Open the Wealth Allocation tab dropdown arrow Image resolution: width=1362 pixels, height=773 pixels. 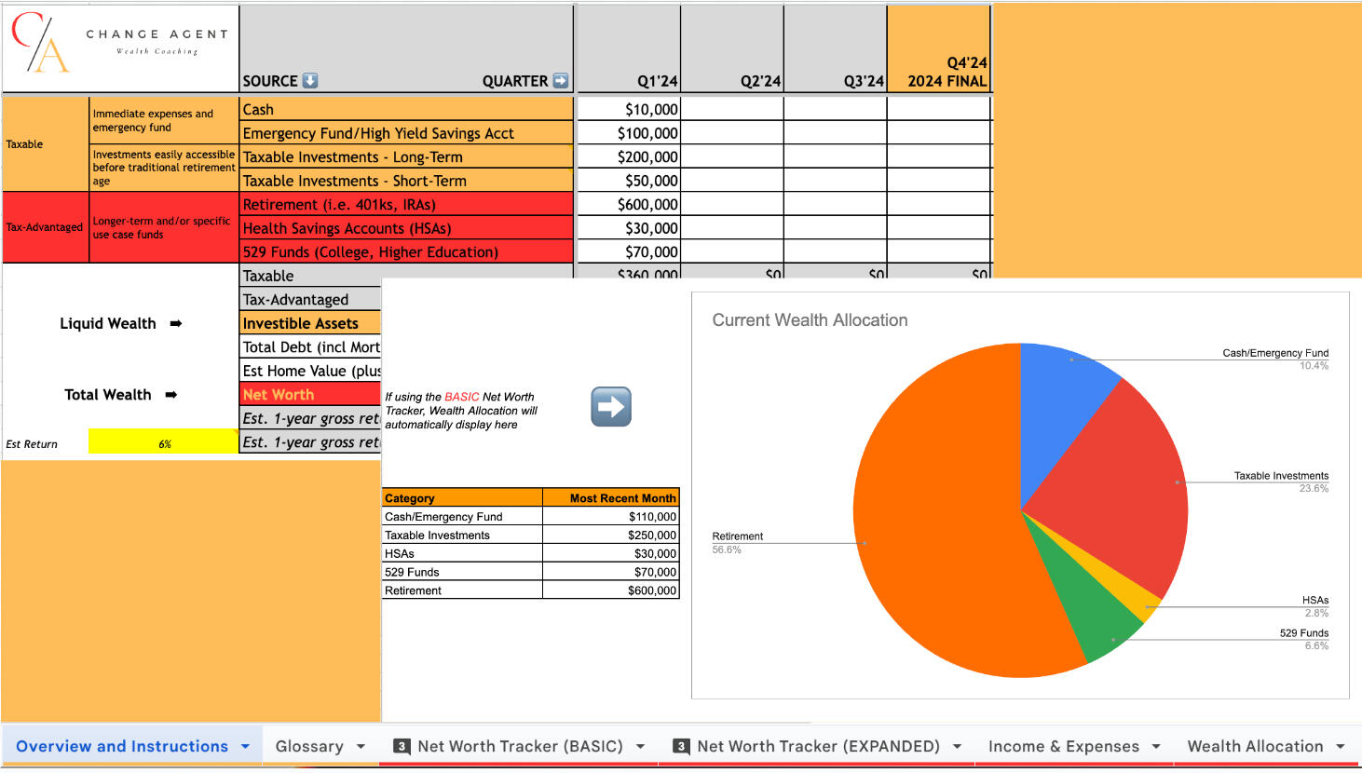tap(1341, 746)
